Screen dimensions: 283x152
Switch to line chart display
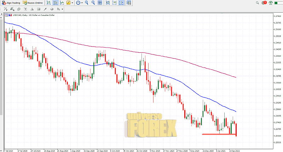[62, 2]
